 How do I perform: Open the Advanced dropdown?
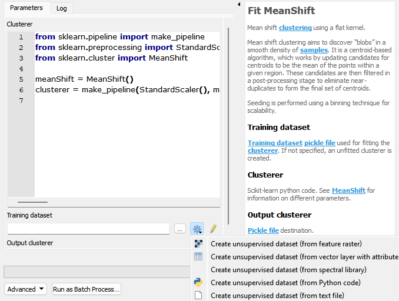click(25, 289)
